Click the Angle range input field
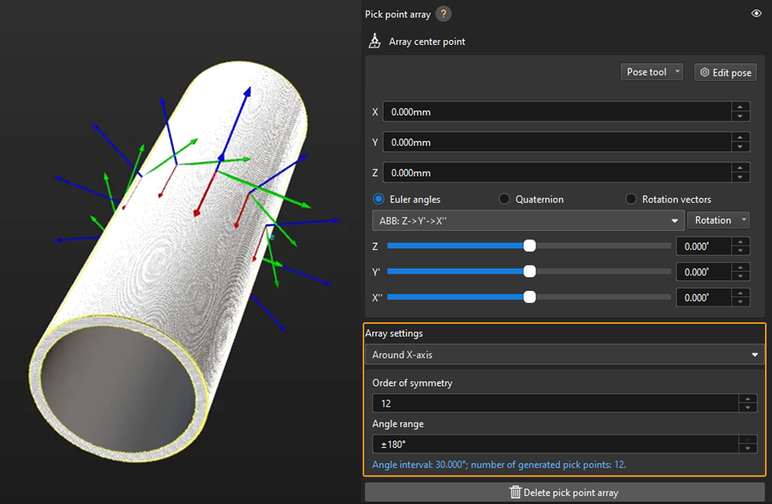The image size is (772, 504). [x=555, y=444]
